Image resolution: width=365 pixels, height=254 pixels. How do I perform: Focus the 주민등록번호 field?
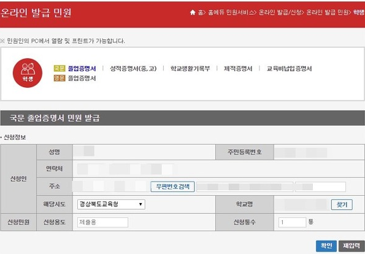tap(319, 152)
